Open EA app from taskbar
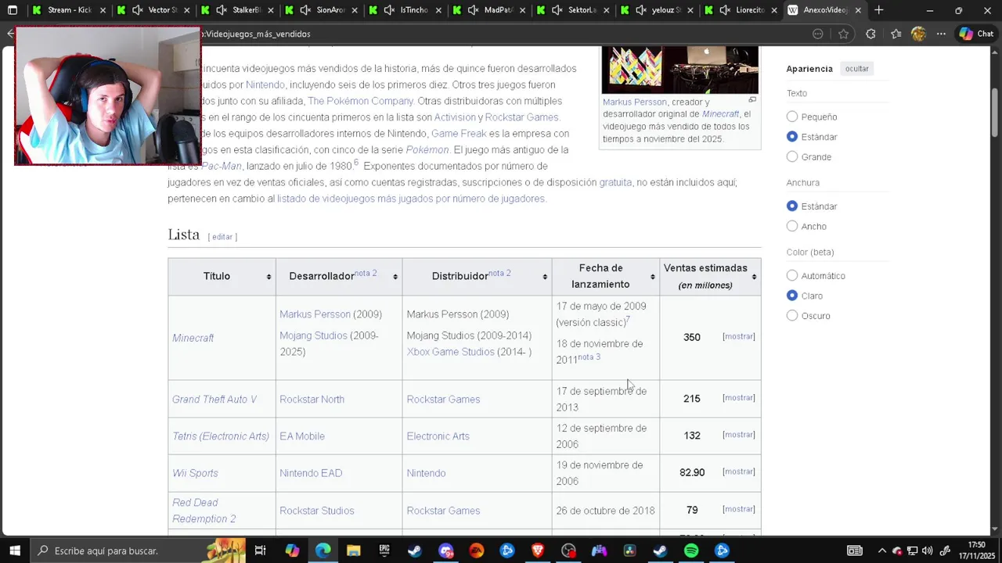Image resolution: width=1002 pixels, height=563 pixels. pos(477,550)
